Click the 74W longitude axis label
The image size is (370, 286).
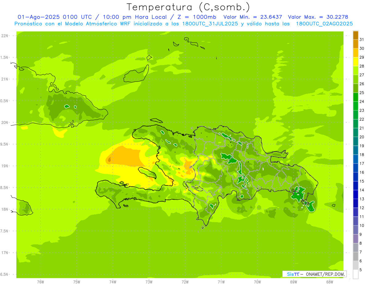[113, 282]
